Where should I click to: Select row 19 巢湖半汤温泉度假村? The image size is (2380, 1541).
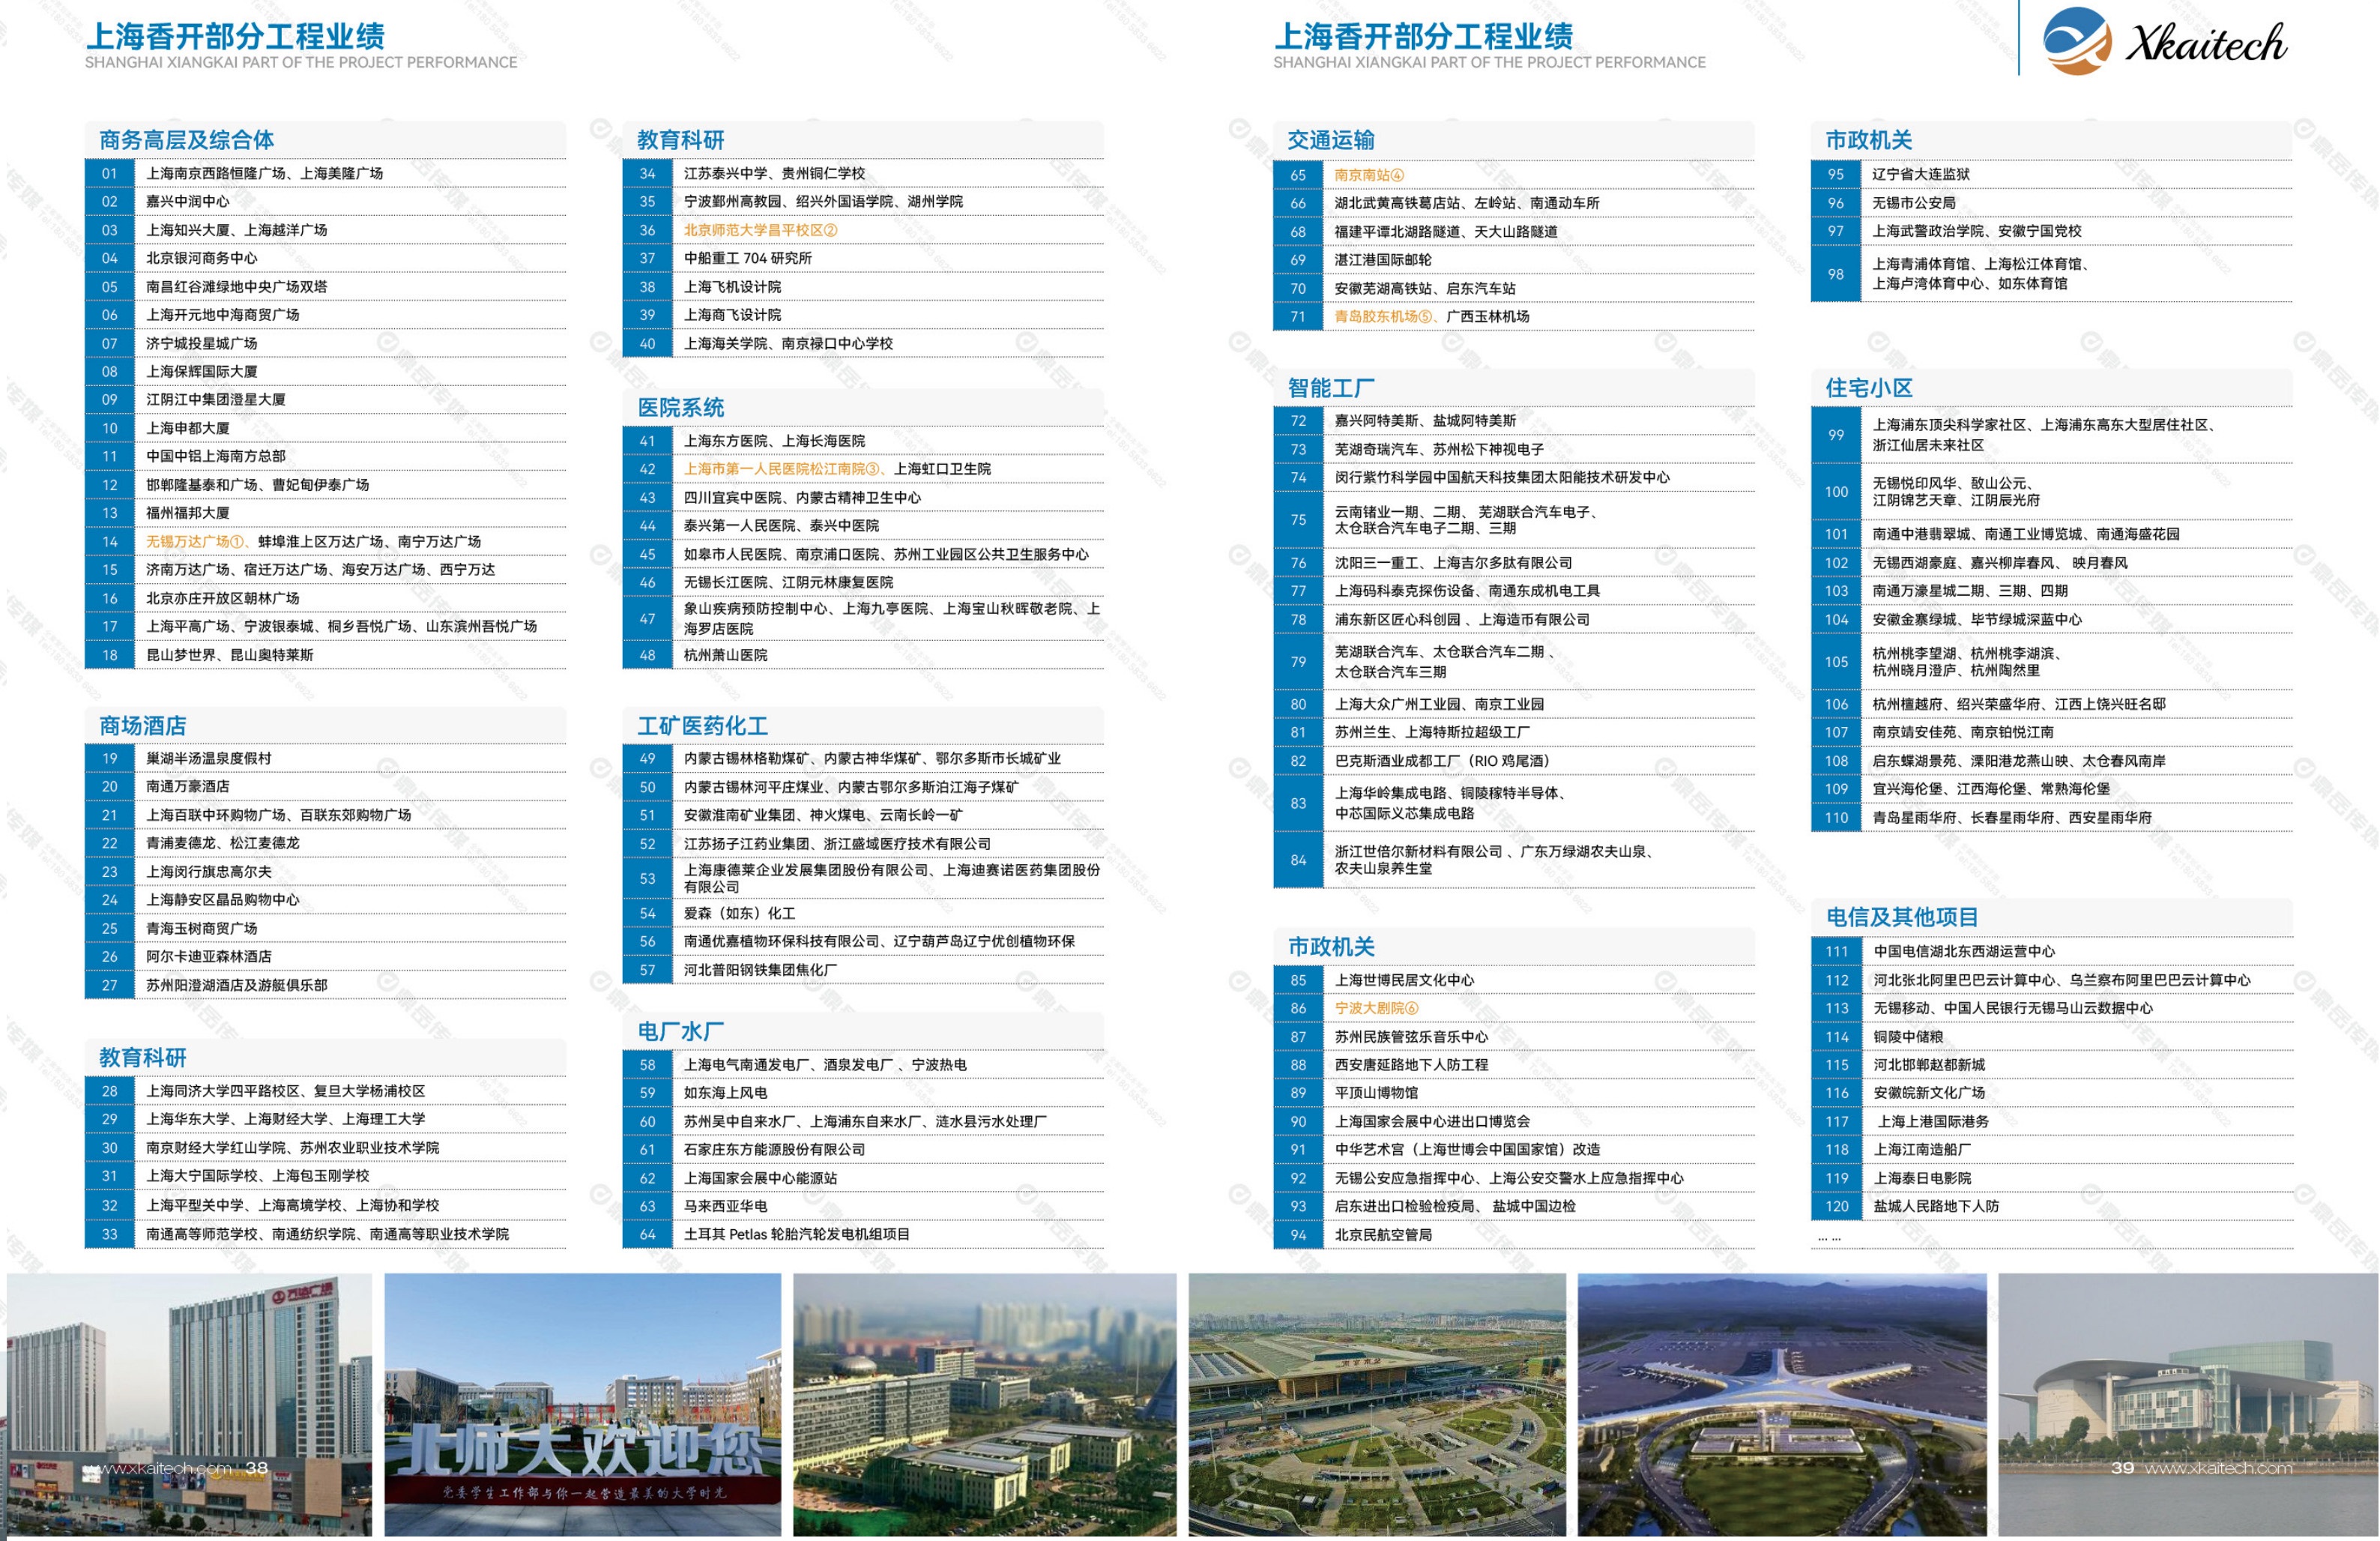point(325,759)
